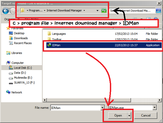The width and height of the screenshot is (163, 123).
Task: Click the Network globe icon
Action: coord(8,92)
